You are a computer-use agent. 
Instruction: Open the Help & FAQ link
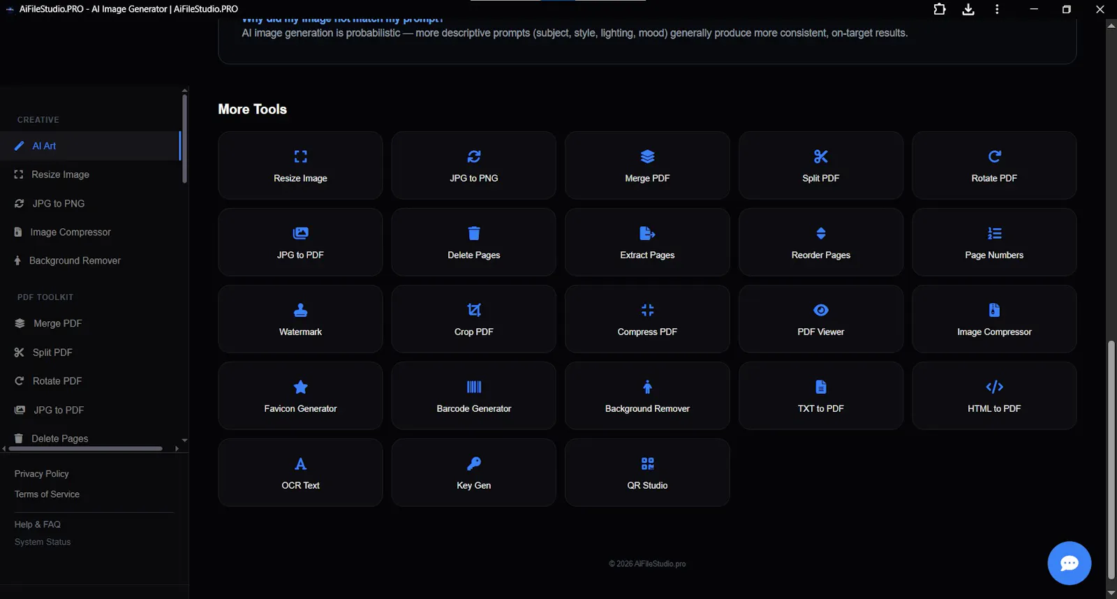click(38, 524)
